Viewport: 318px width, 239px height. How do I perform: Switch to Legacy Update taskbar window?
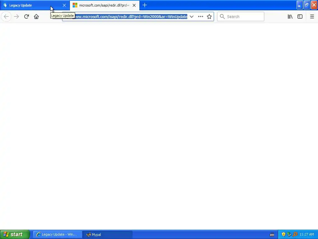57,235
